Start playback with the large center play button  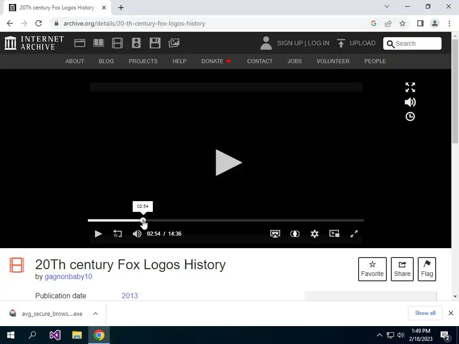tap(229, 163)
